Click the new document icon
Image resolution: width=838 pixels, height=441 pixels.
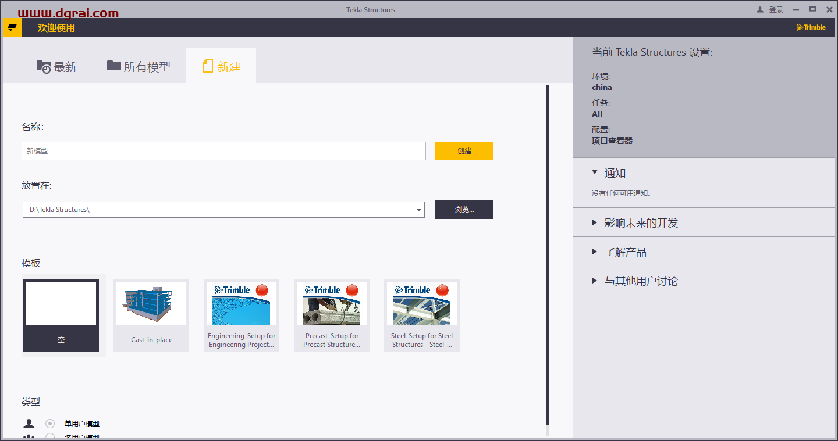(x=208, y=66)
